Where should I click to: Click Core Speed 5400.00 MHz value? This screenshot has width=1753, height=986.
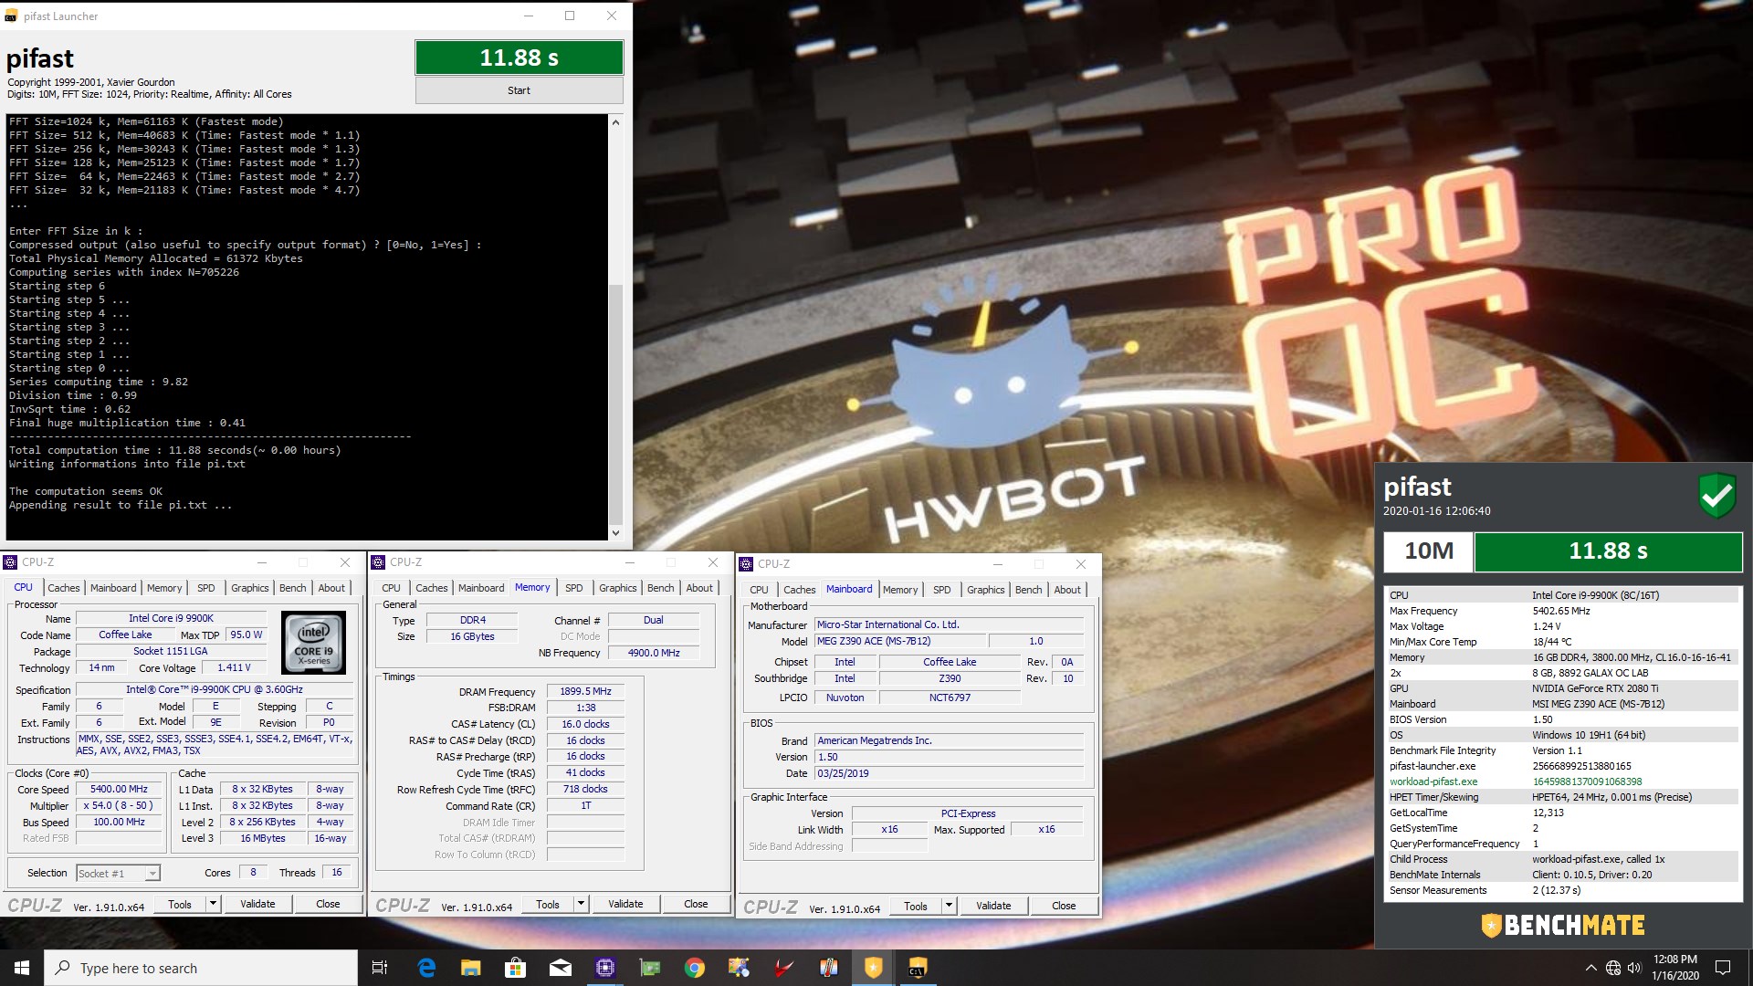119,789
